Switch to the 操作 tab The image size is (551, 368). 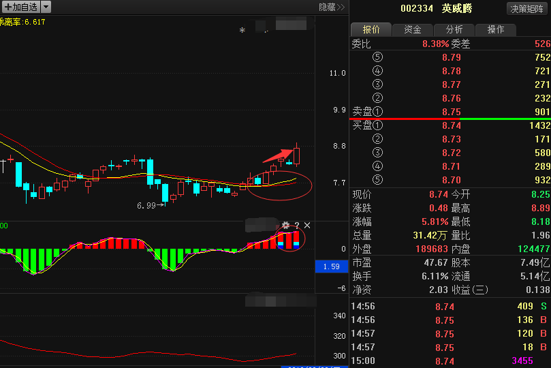coord(495,29)
